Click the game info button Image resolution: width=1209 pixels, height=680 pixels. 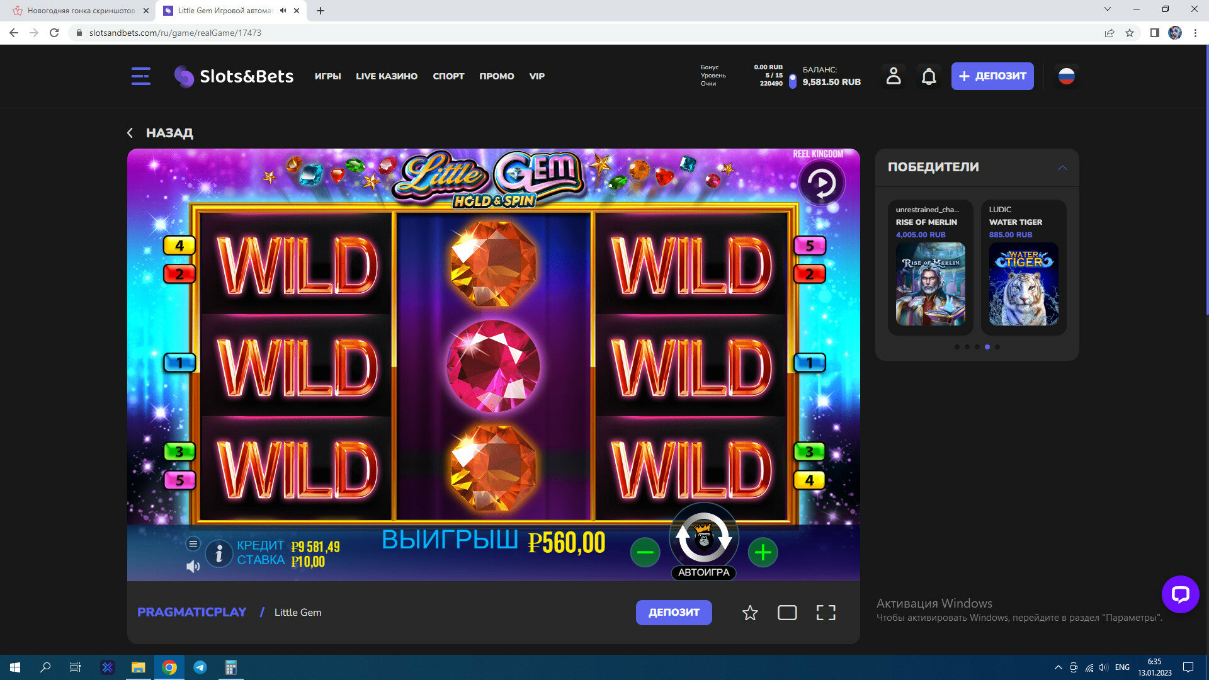(219, 553)
